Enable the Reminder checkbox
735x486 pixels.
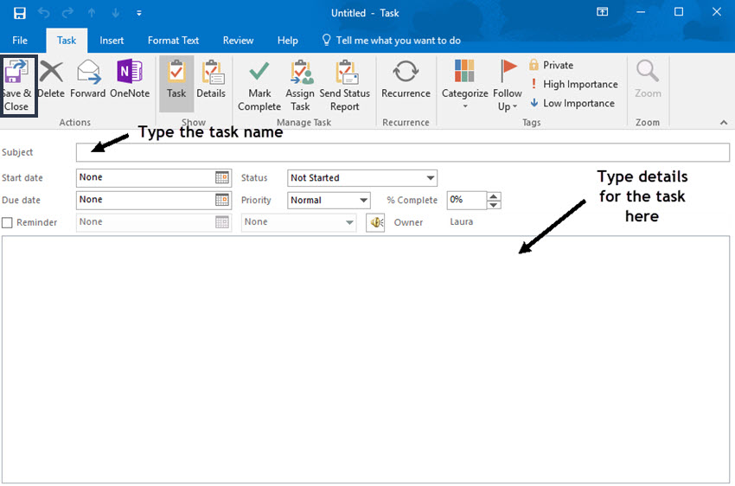tap(7, 222)
